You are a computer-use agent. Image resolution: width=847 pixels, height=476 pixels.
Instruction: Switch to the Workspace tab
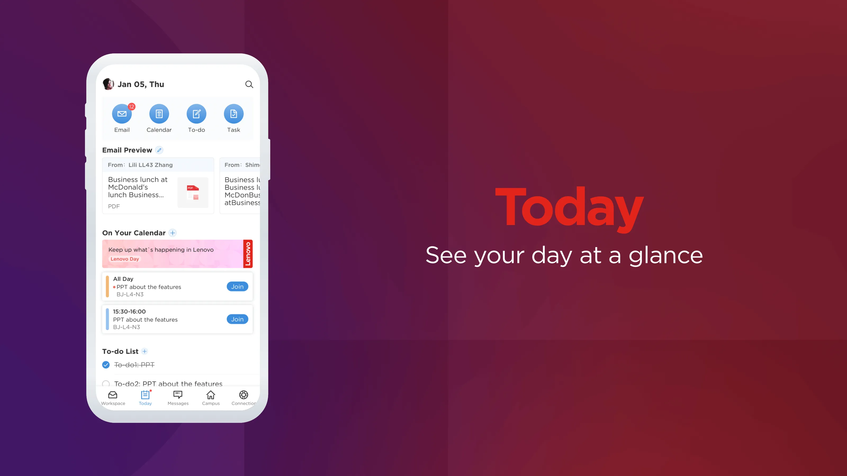pos(113,397)
